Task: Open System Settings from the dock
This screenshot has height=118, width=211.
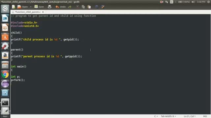Action: coord(5,46)
